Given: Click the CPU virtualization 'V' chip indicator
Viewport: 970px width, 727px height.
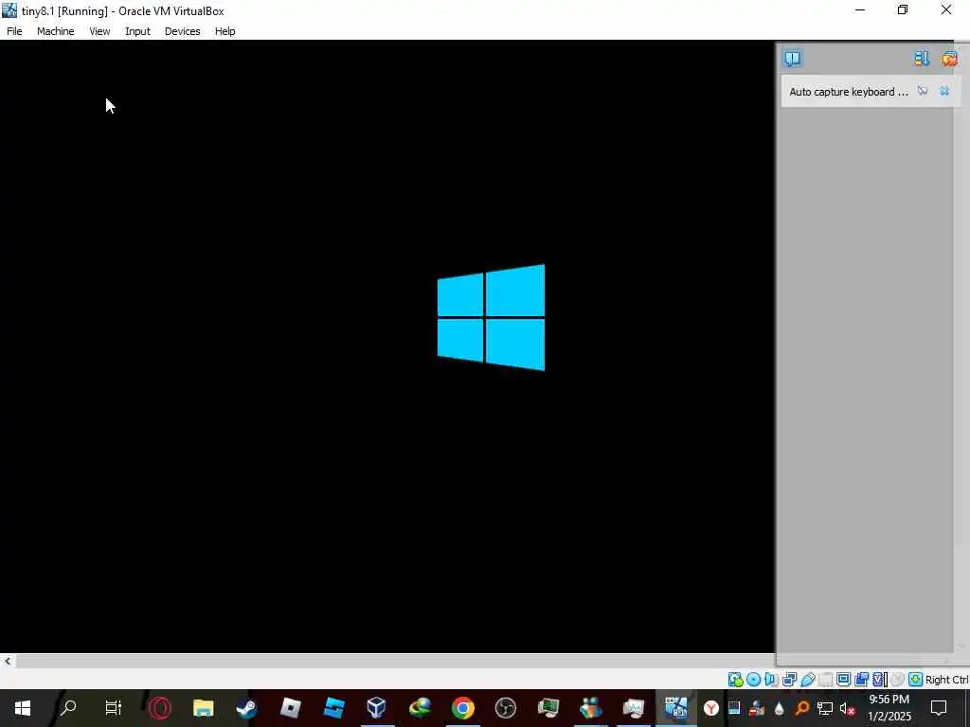Looking at the screenshot, I should (x=880, y=680).
